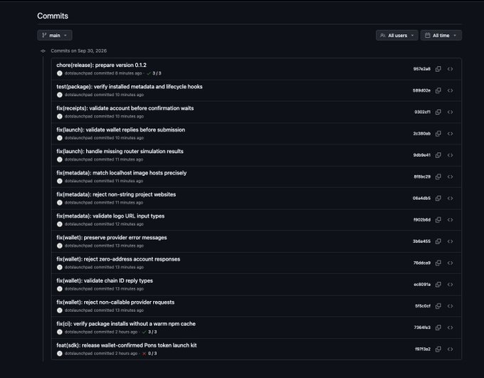Open commit fix(metadata): match localhost image hosts precisely
484x378 pixels.
point(121,173)
